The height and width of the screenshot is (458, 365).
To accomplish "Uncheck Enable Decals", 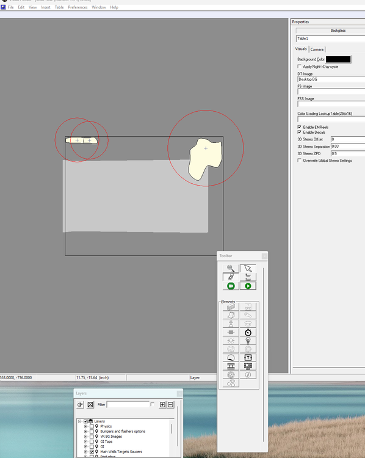I will [299, 133].
